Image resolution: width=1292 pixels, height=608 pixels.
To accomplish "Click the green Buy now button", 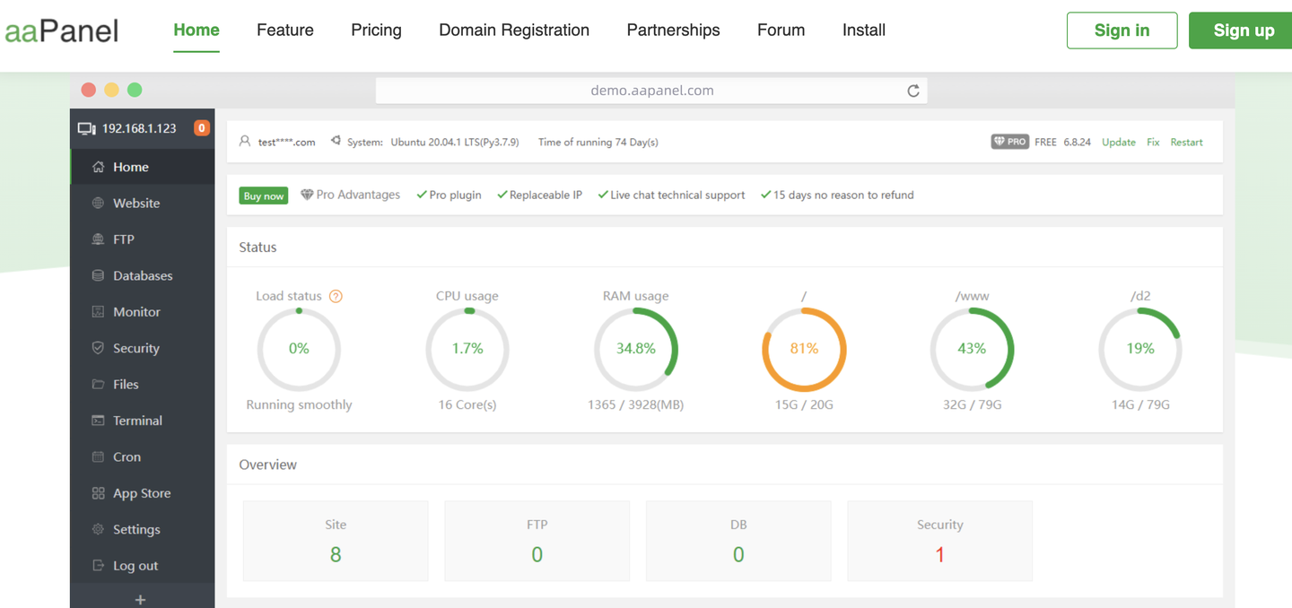I will click(264, 195).
